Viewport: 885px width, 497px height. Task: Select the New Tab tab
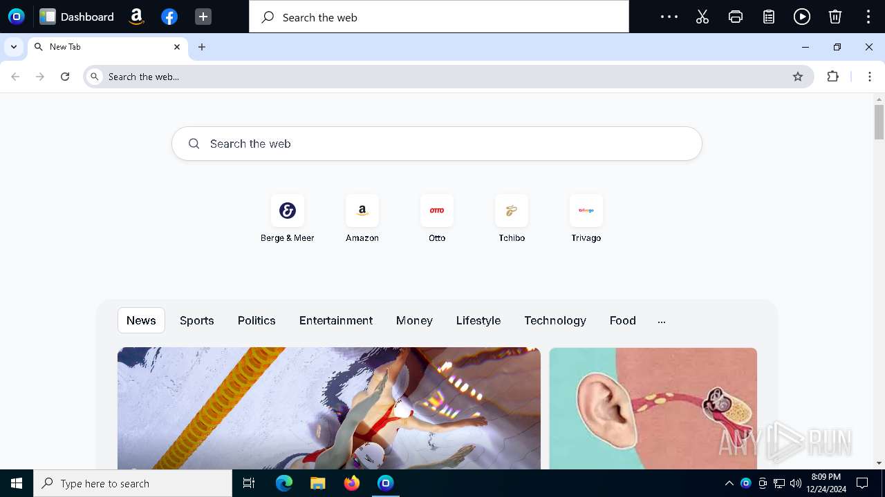coord(108,47)
